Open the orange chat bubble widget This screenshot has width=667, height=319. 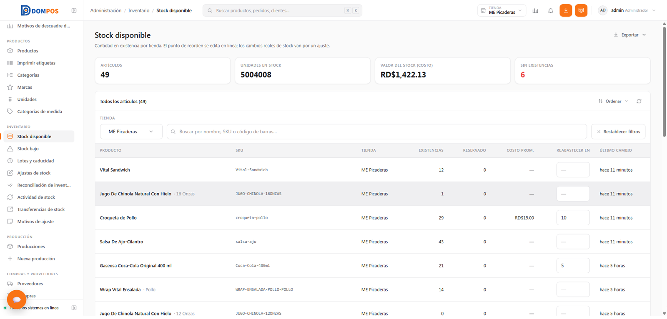tap(17, 299)
